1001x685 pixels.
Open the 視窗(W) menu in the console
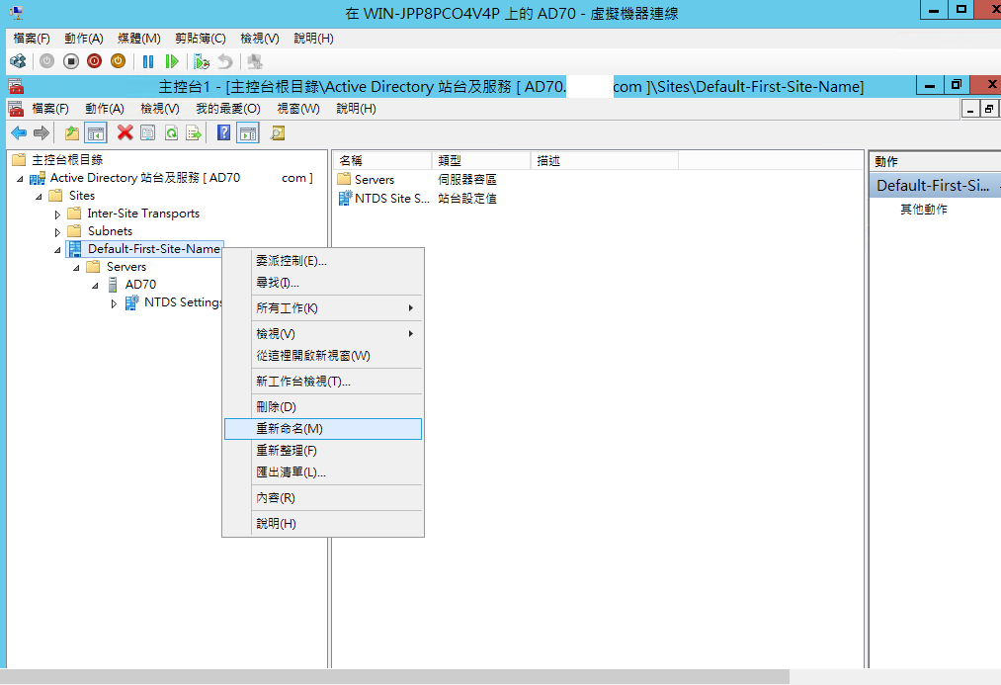(298, 109)
